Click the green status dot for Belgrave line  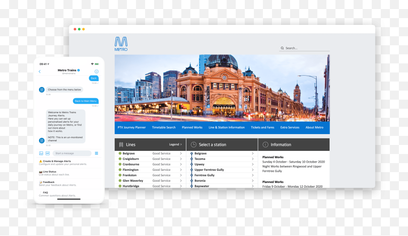120,154
